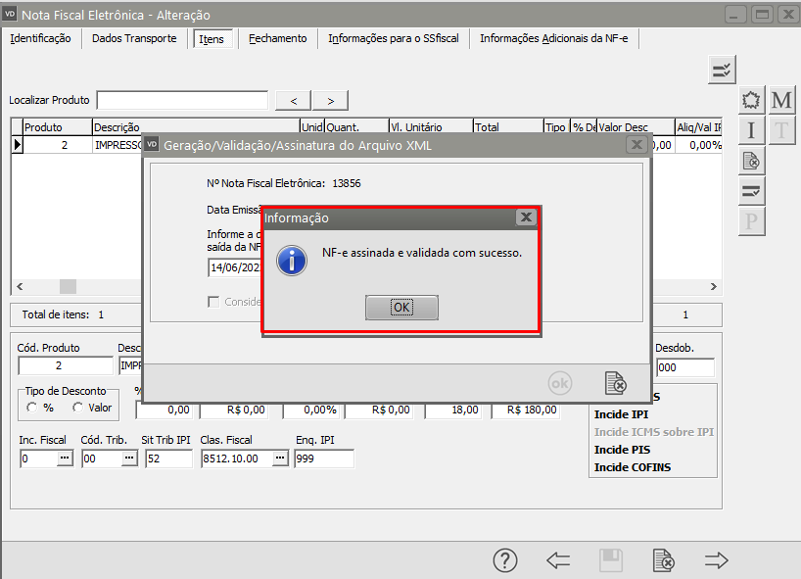Click the grayed P button in the side toolbar
Screen dimensions: 801x579
751,221
